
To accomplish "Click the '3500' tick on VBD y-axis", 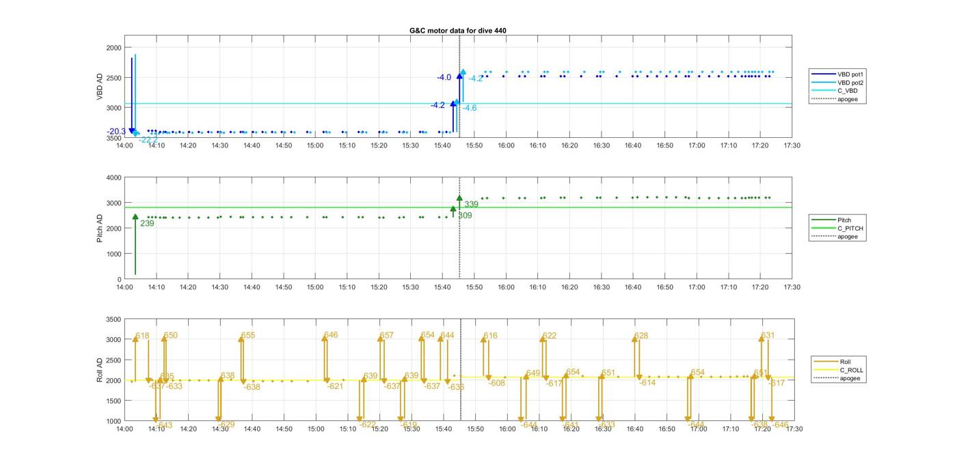I will coord(112,138).
